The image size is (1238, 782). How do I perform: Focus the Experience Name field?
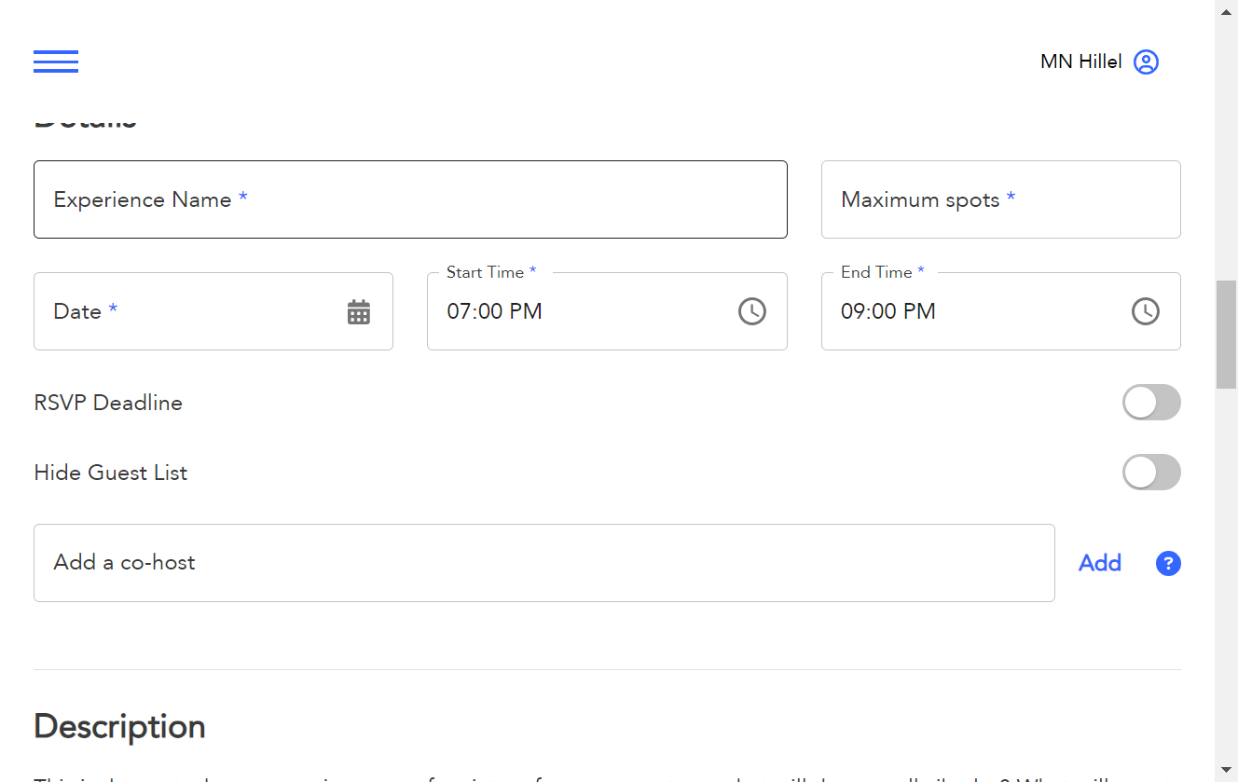410,199
